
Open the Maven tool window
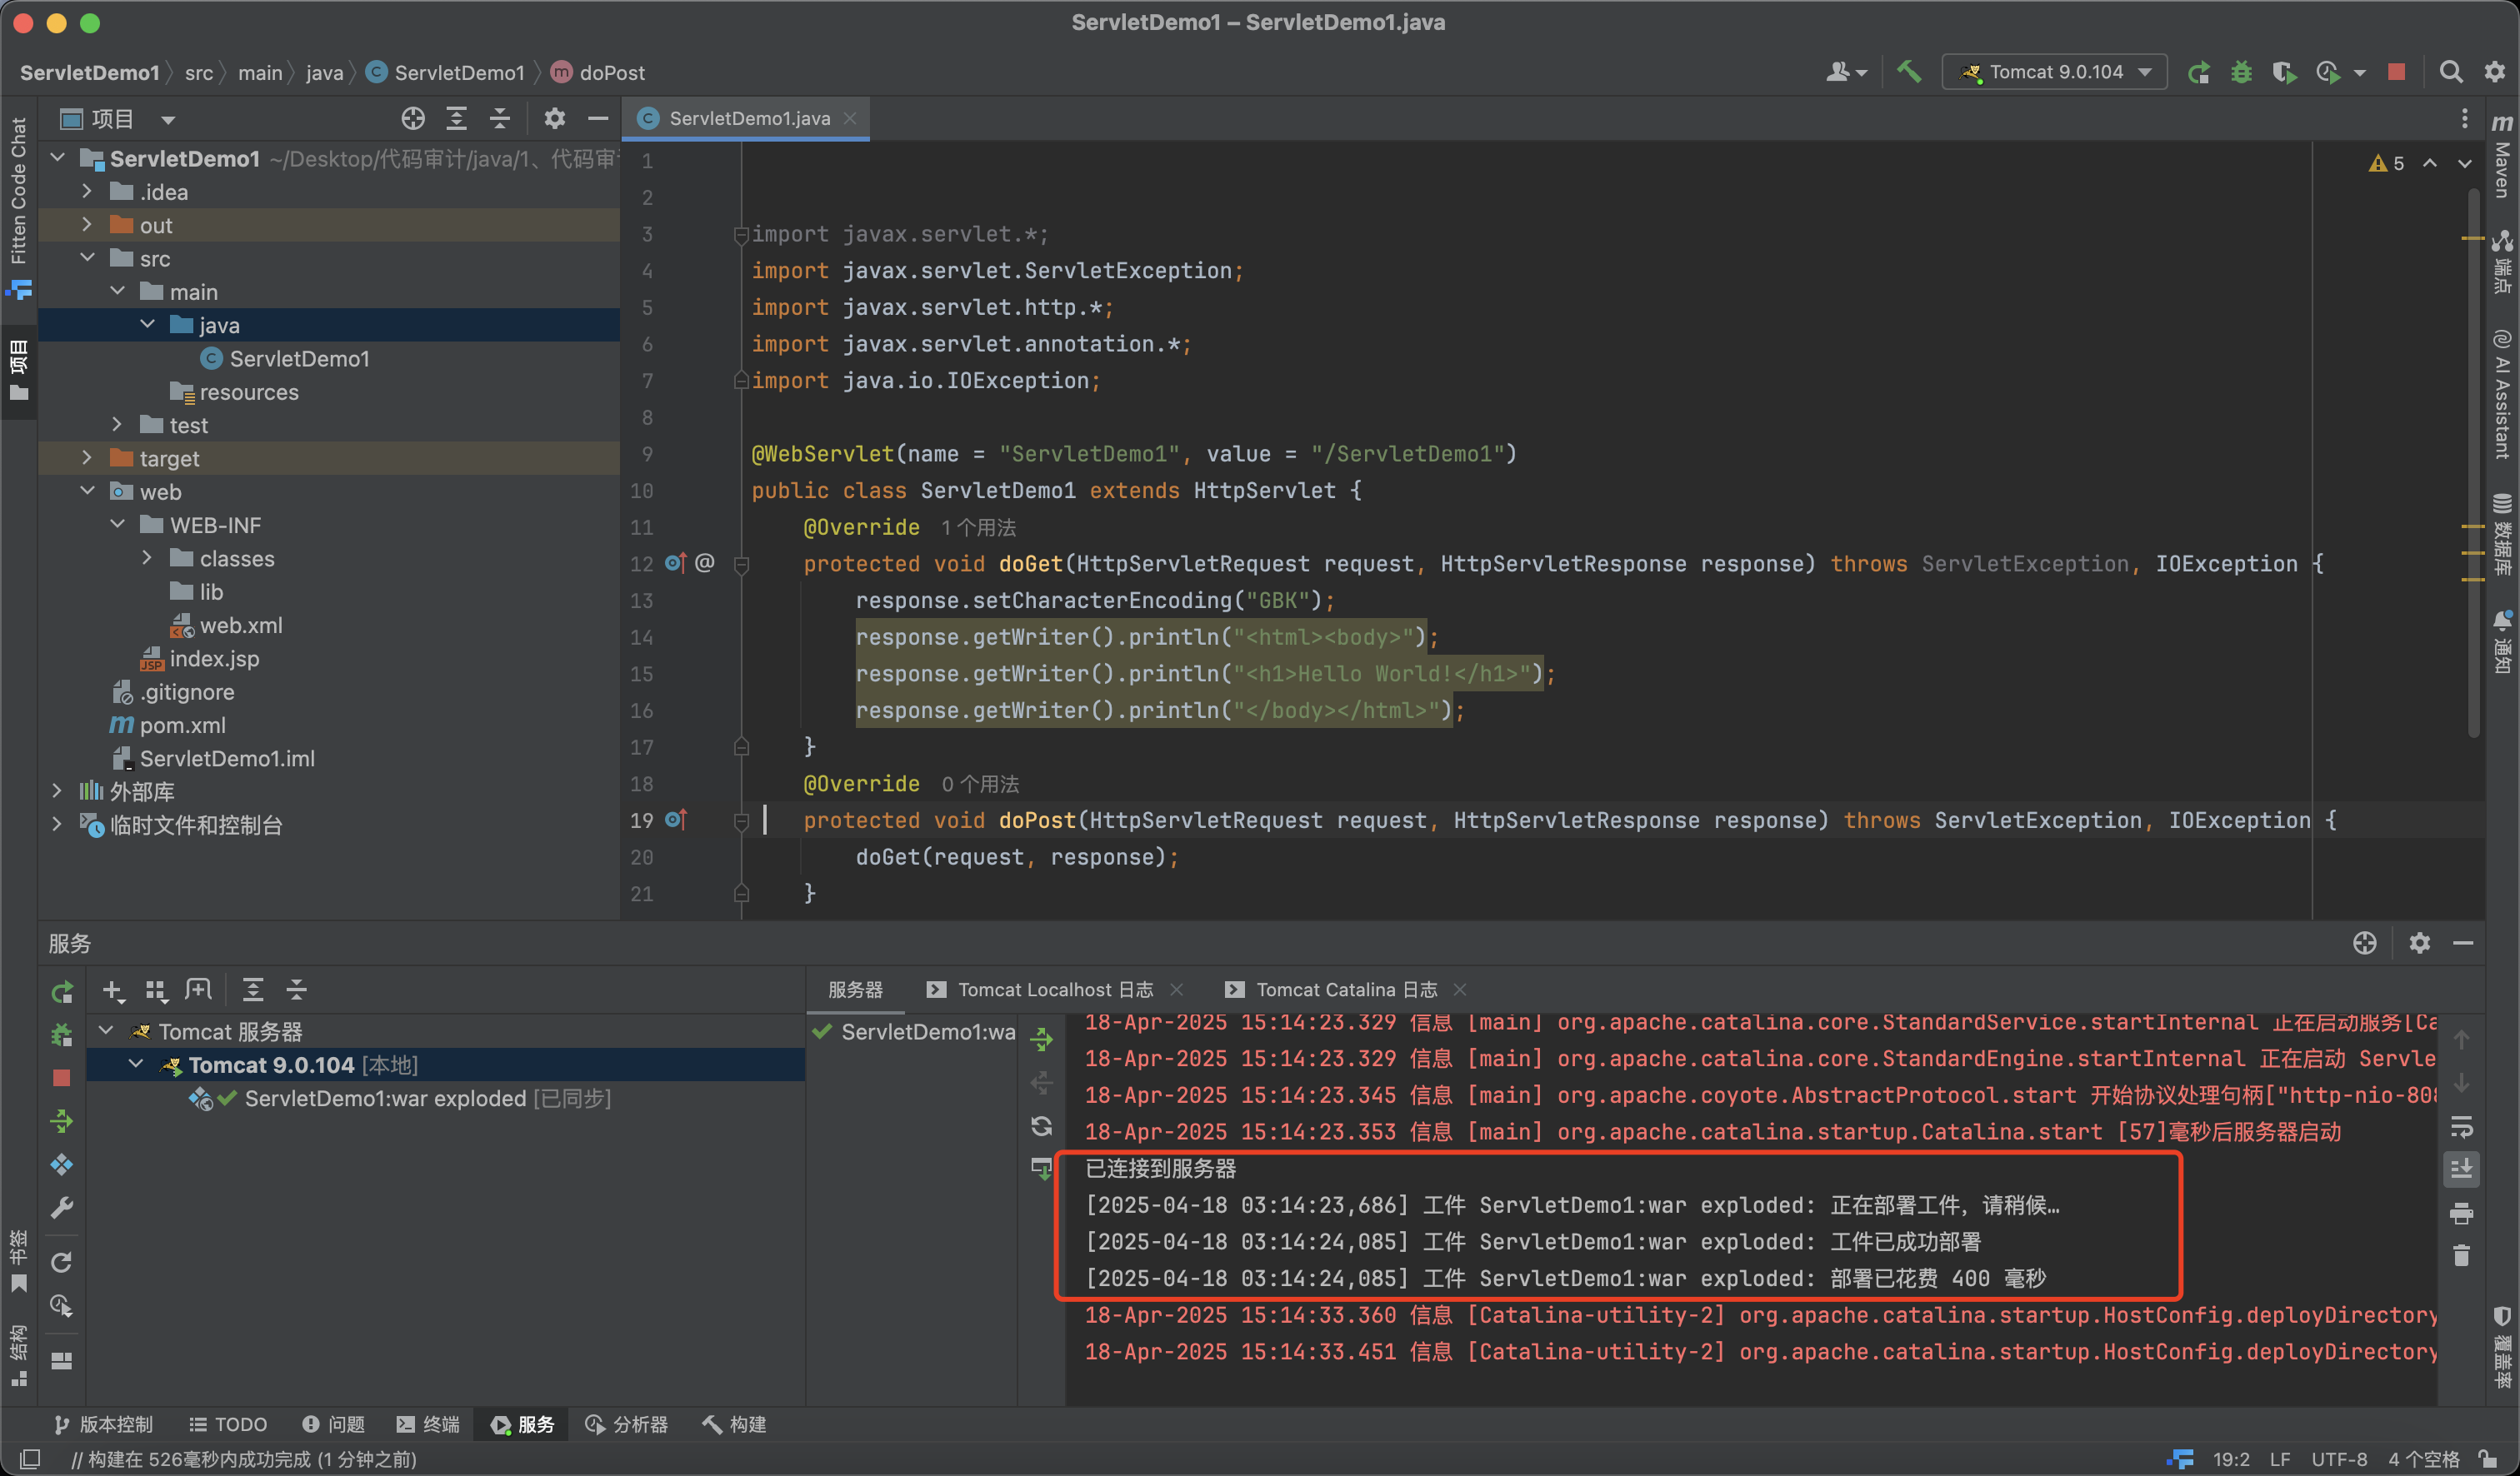[x=2502, y=158]
